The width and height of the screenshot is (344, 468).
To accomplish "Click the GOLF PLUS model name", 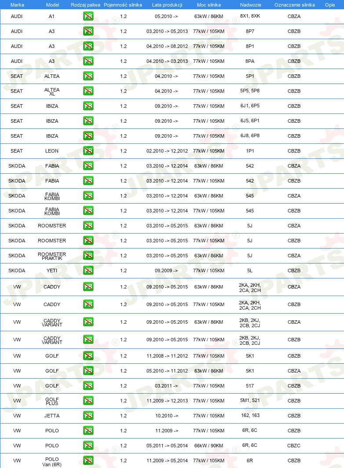I will tap(52, 402).
